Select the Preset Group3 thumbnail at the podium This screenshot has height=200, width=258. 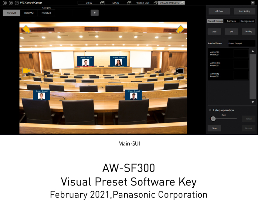click(119, 61)
